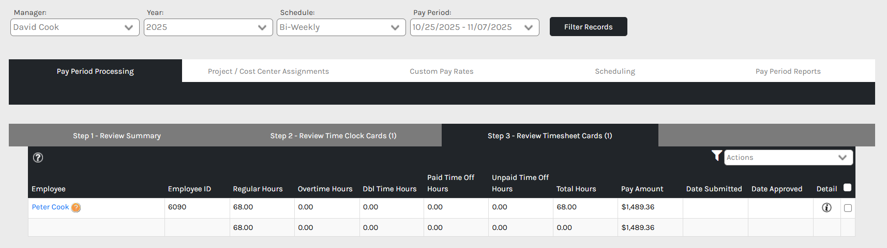Screen dimensions: 887x248
Task: Click Paid Time Off Hours column header
Action: 450,183
